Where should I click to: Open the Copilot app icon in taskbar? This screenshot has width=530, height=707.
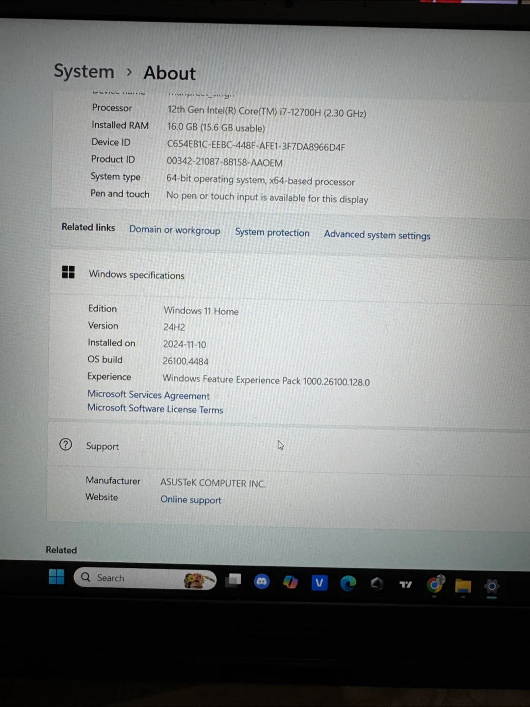pyautogui.click(x=291, y=582)
